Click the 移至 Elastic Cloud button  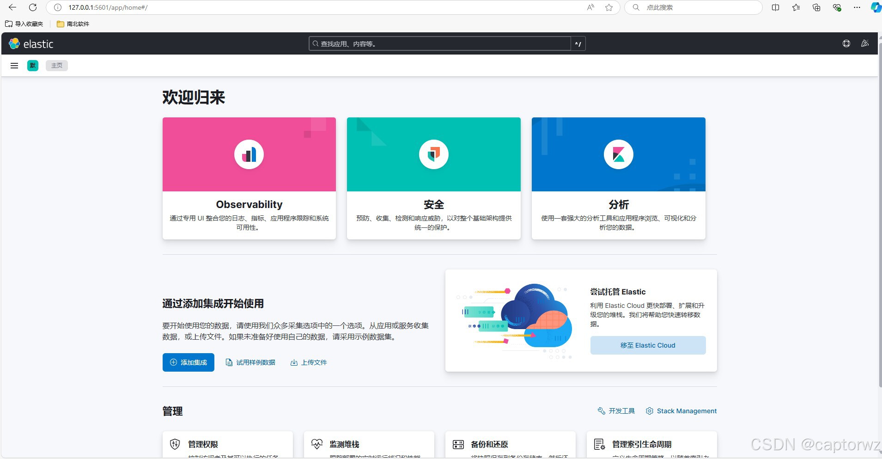point(648,345)
